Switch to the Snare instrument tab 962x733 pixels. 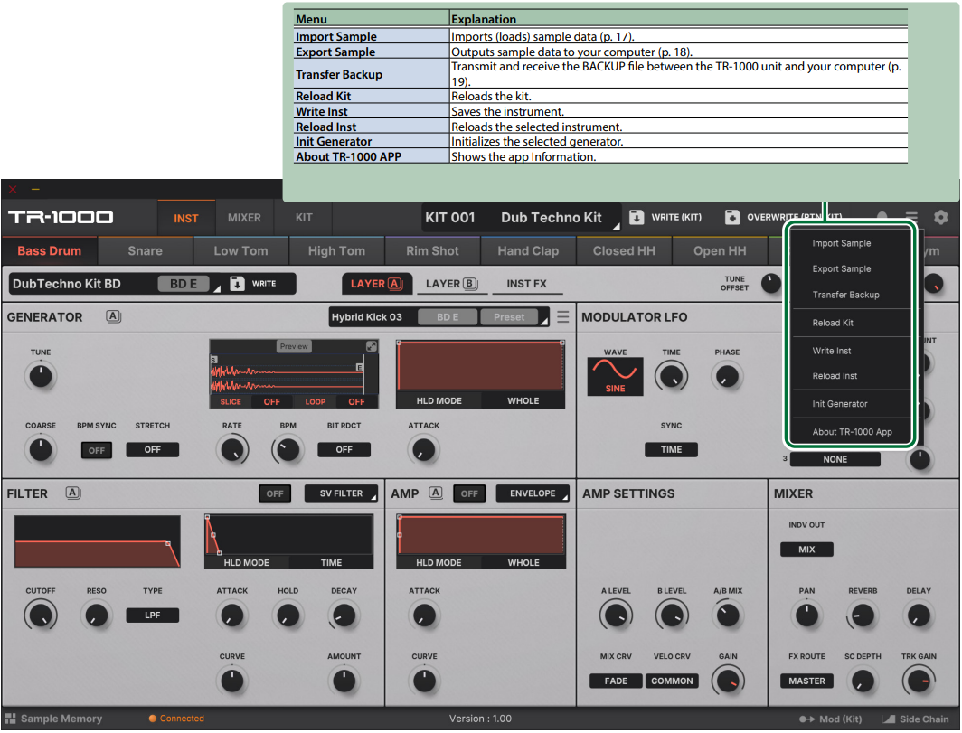(145, 251)
